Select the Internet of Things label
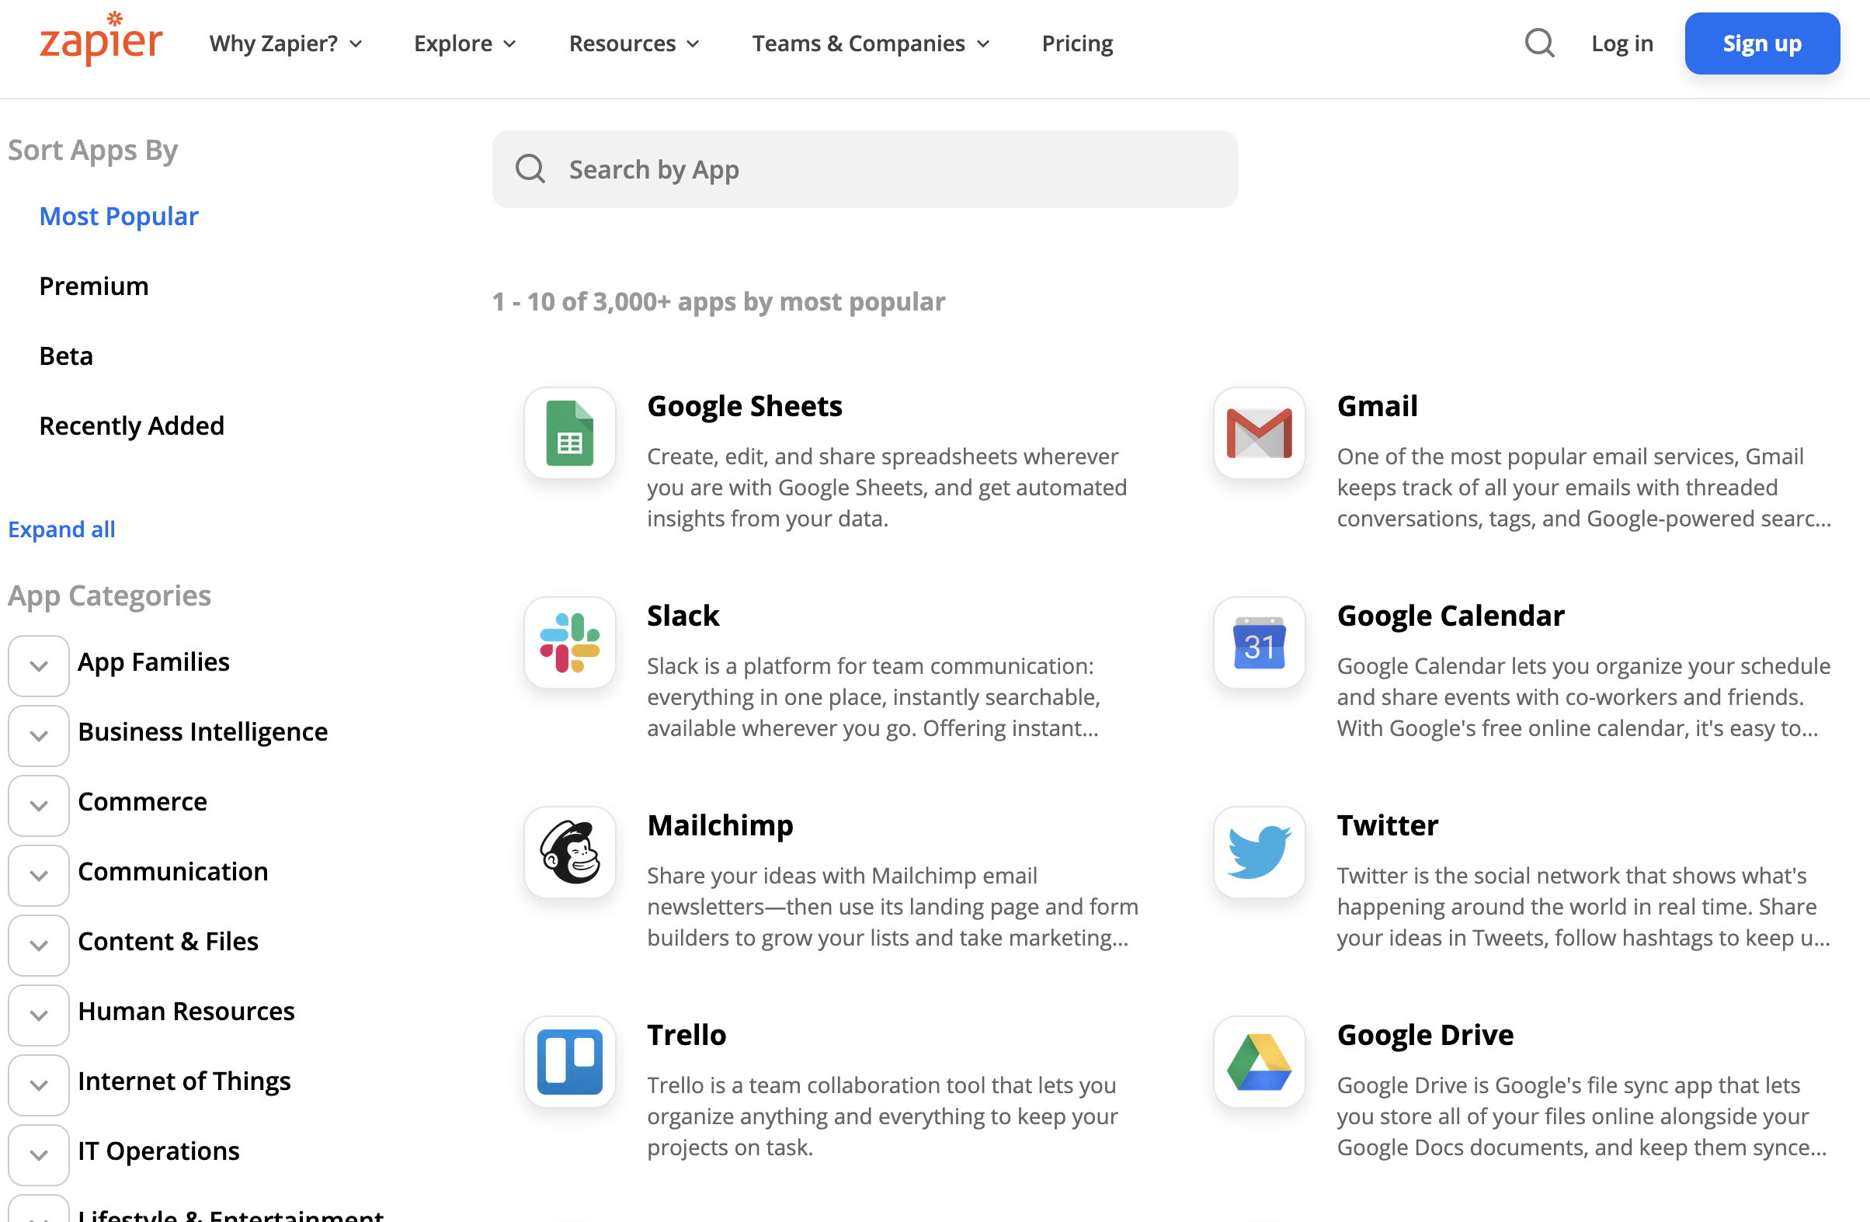 (x=184, y=1081)
